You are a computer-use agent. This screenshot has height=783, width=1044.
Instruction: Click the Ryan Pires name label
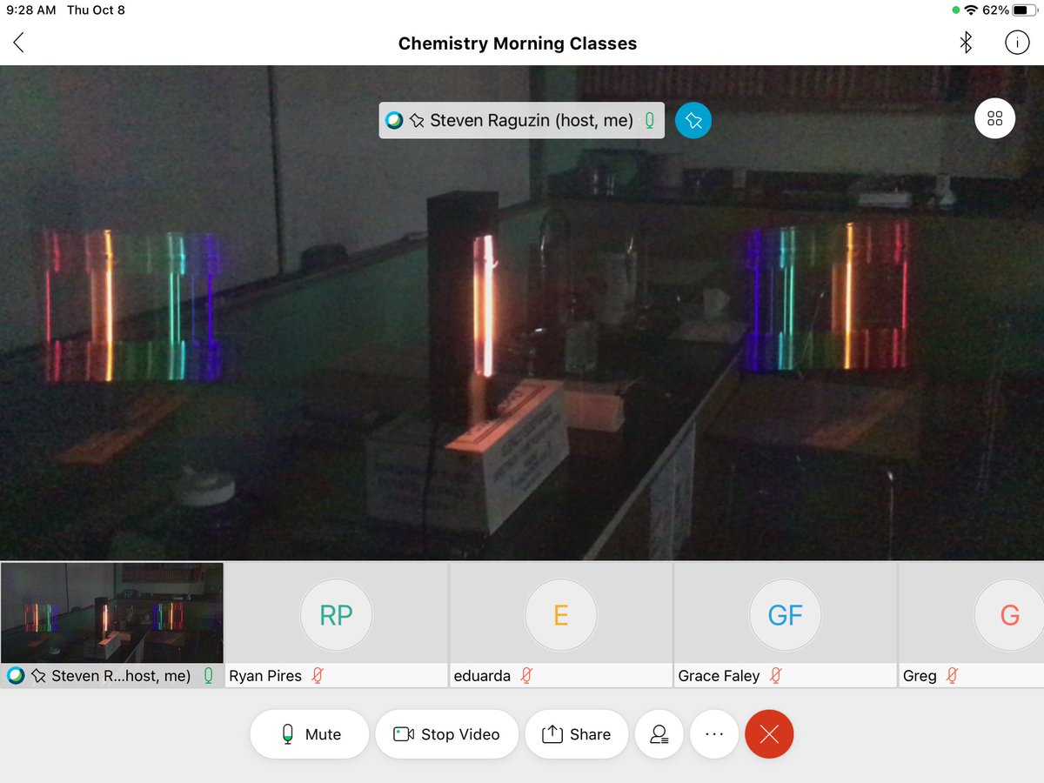click(x=265, y=676)
